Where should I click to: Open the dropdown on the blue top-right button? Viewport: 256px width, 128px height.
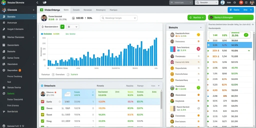tap(251, 10)
